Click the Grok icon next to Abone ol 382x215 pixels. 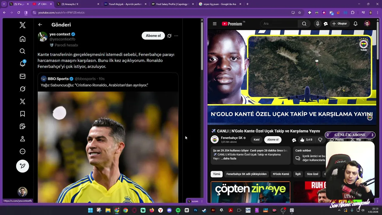(169, 36)
